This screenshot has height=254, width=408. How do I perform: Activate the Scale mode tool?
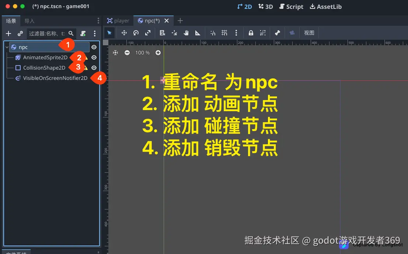148,33
